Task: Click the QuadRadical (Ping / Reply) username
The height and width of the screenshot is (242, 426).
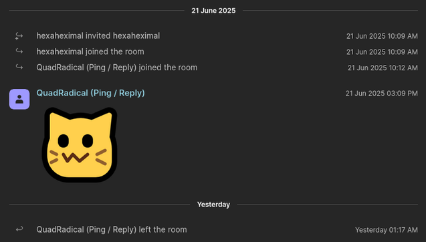Action: (x=90, y=93)
